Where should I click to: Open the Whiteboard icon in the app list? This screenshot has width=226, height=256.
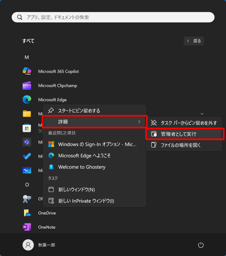[x=27, y=170]
